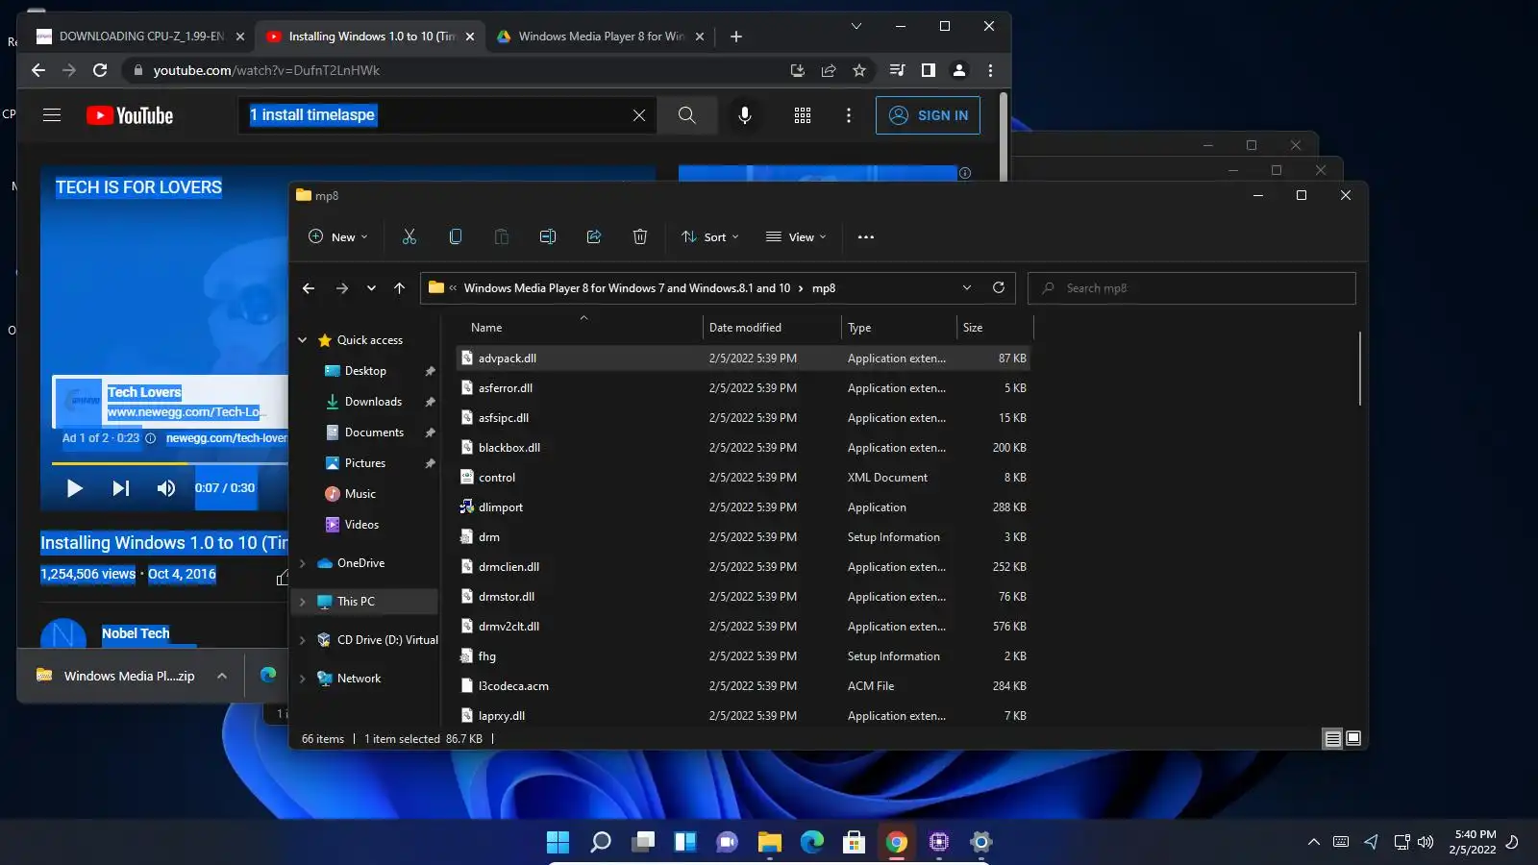This screenshot has height=865, width=1538.
Task: Mute the YouTube video volume
Action: (166, 488)
